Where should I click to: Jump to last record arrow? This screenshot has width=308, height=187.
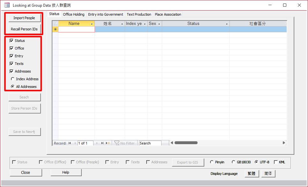point(102,143)
